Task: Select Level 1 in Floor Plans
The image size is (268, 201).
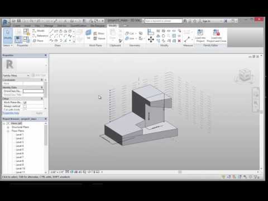Action: (x=20, y=135)
